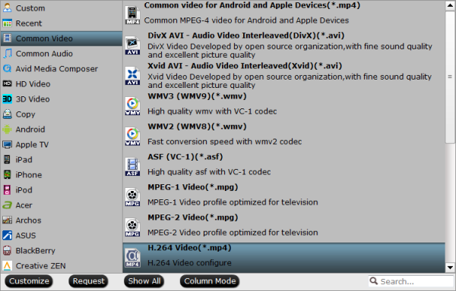Viewport: 456px width, 291px height.
Task: Click the Android robot icon
Action: click(x=7, y=130)
